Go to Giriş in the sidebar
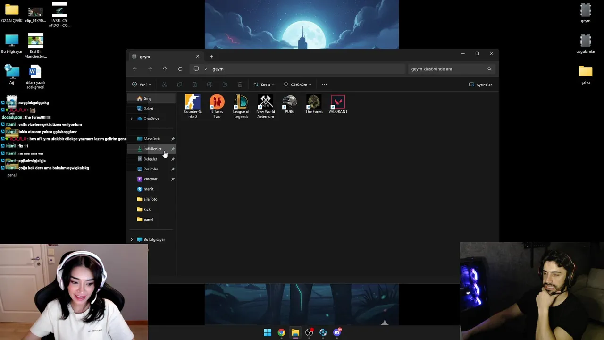Screen dimensions: 604x340 click(151, 98)
